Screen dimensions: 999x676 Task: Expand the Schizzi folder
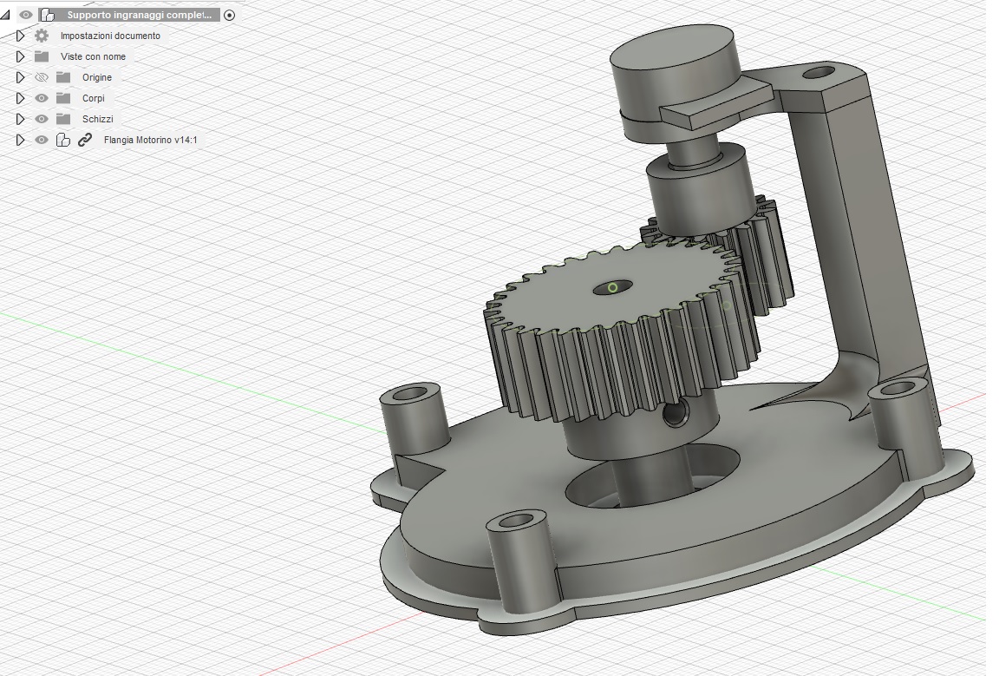click(x=21, y=119)
